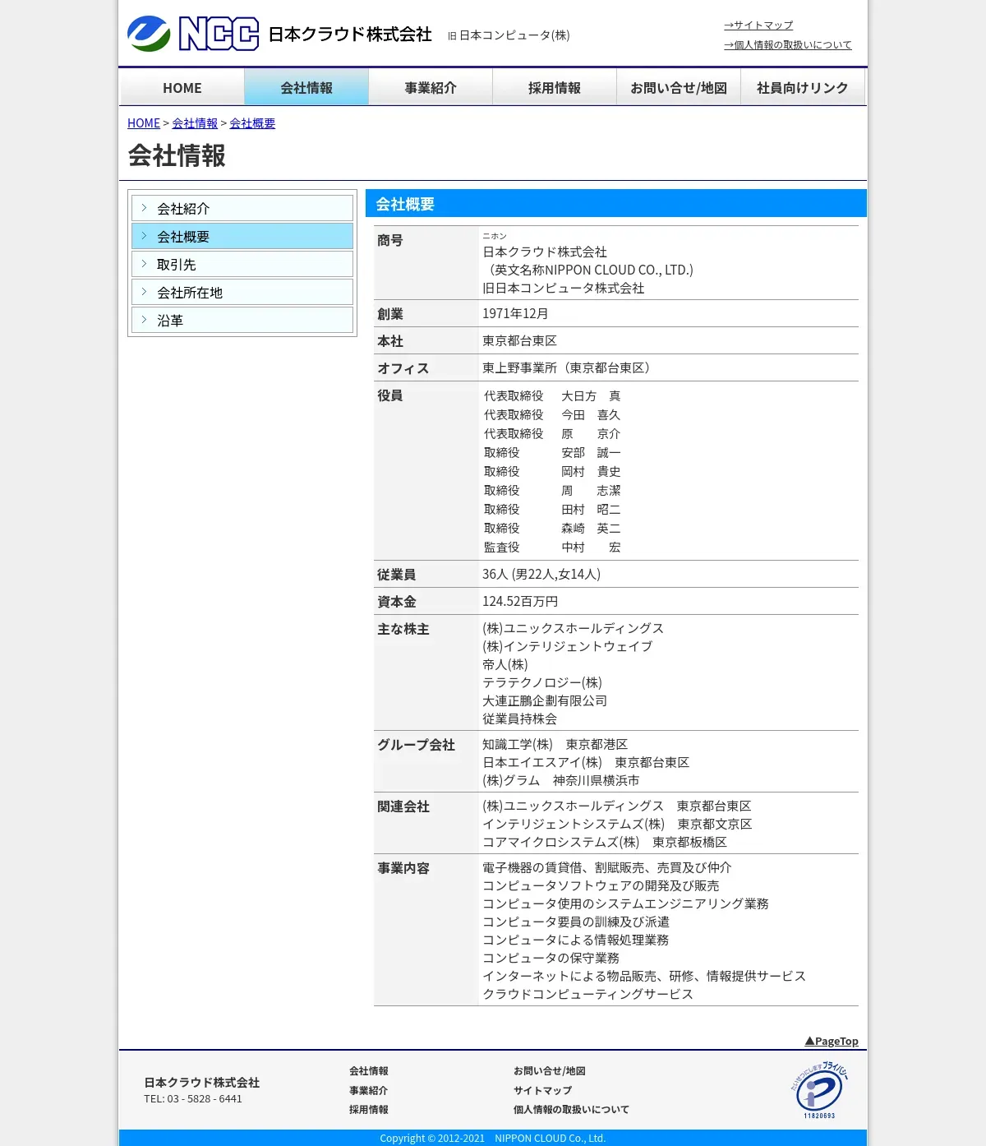Click the 主な株主 row label
This screenshot has width=986, height=1146.
click(x=403, y=629)
